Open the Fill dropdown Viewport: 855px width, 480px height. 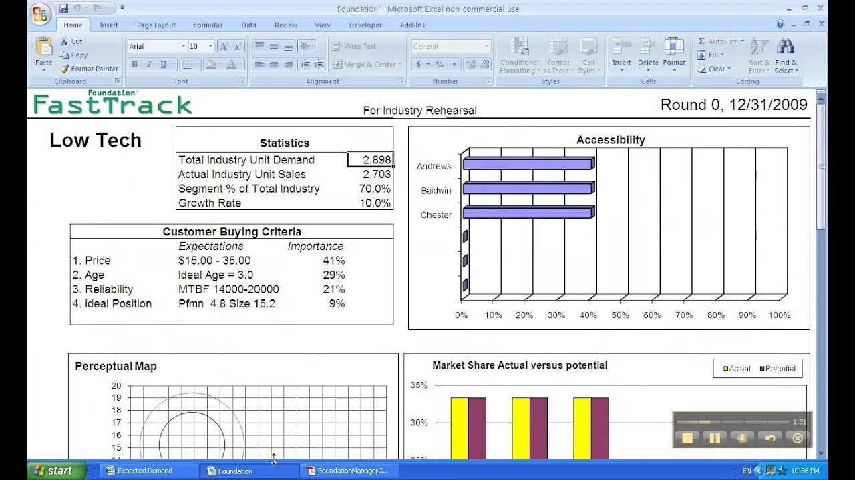(711, 55)
